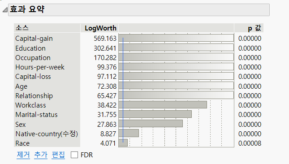Select the Capital-gain source row
Screen dimensions: 289x164
point(47,39)
